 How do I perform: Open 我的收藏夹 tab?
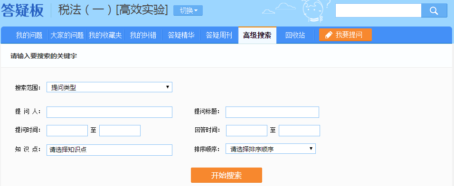click(x=105, y=35)
